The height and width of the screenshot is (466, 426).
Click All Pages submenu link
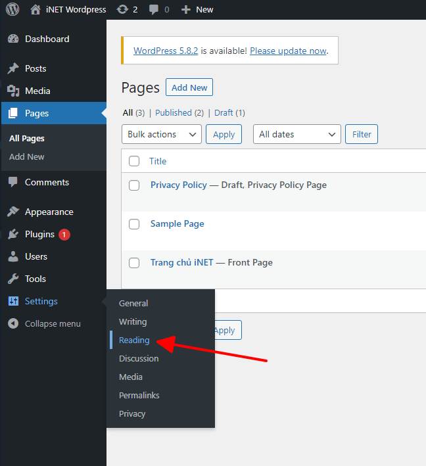[x=27, y=139]
